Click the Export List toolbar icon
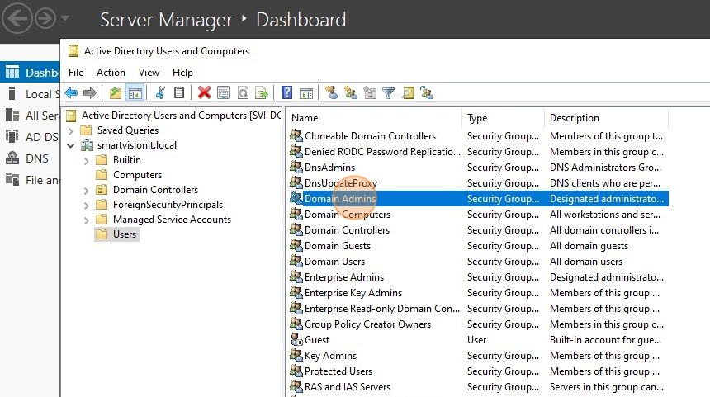The height and width of the screenshot is (397, 710). pos(262,93)
